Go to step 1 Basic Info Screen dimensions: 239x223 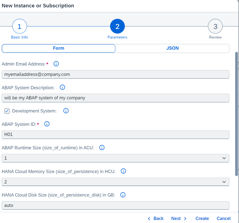[19, 27]
